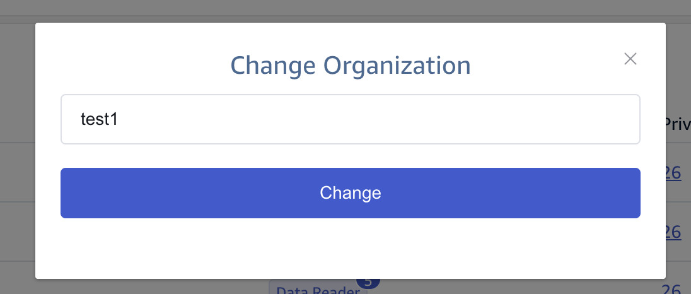Image resolution: width=691 pixels, height=294 pixels.
Task: Click the bottom-most 26 link
Action: point(673,290)
